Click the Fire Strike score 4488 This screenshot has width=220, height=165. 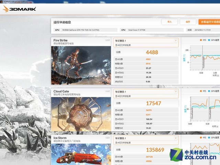tap(152, 52)
